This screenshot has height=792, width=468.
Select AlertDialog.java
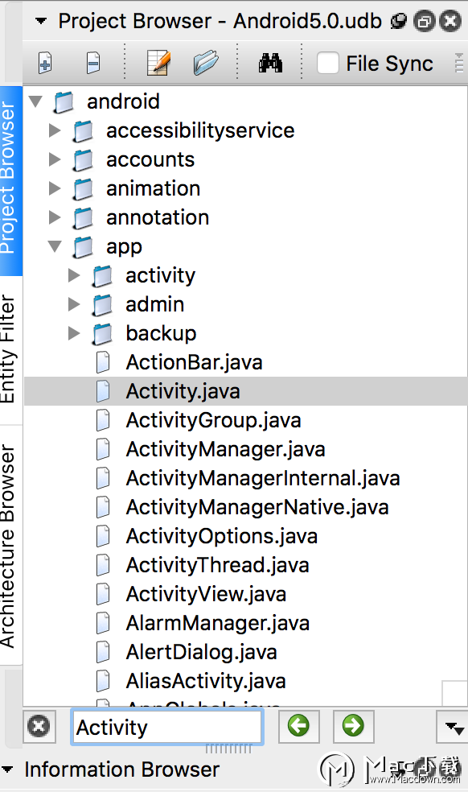click(202, 652)
